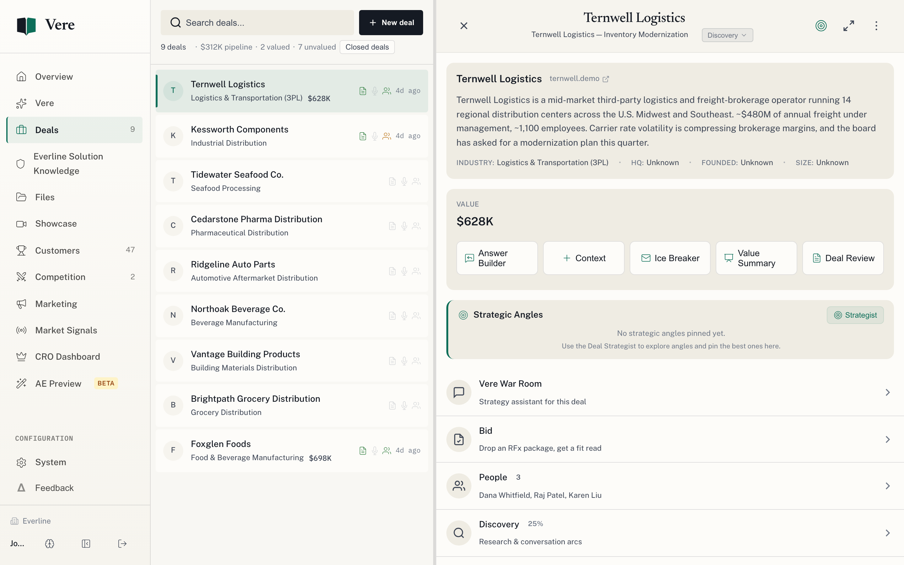Click the Vere book logo icon

point(26,25)
